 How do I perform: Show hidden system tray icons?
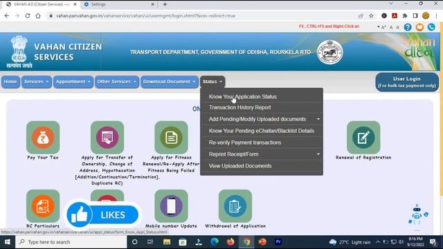coord(378,242)
